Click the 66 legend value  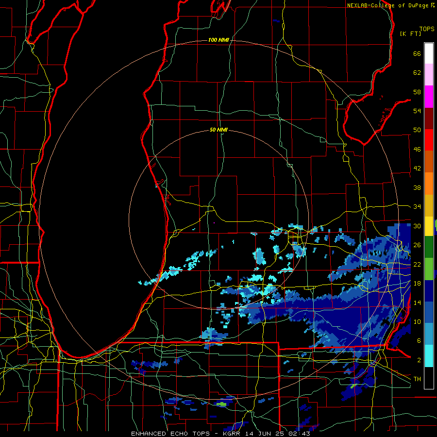coord(417,53)
